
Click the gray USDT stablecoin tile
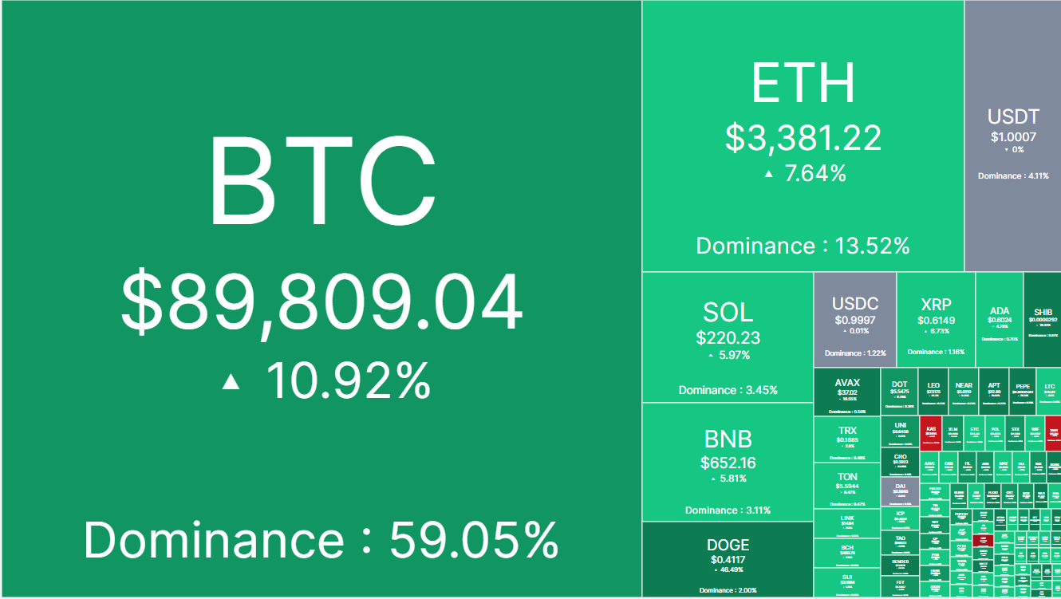tap(1012, 136)
